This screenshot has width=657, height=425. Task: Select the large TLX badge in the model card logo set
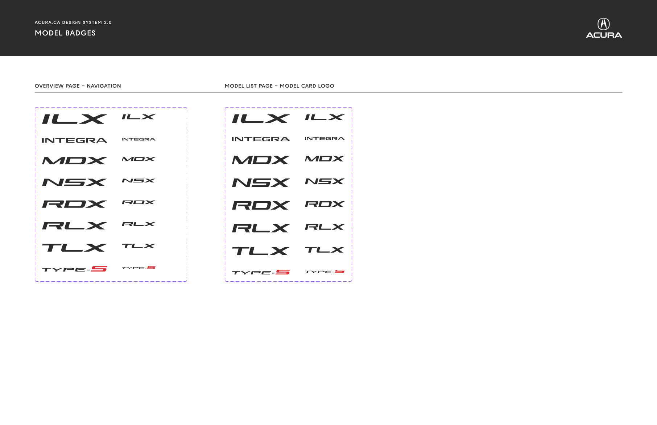click(261, 251)
